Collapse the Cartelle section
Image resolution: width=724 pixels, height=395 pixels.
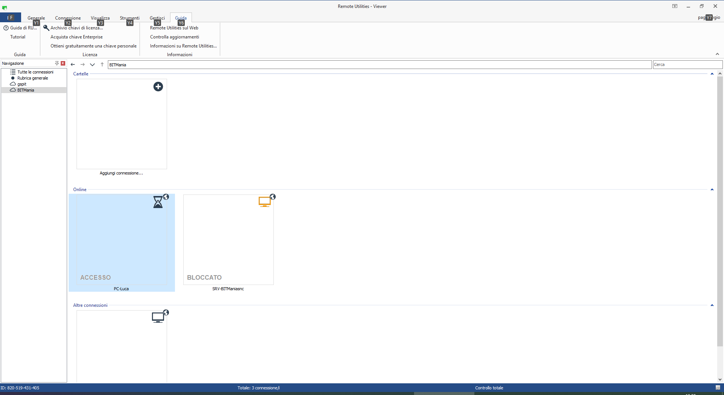point(712,74)
